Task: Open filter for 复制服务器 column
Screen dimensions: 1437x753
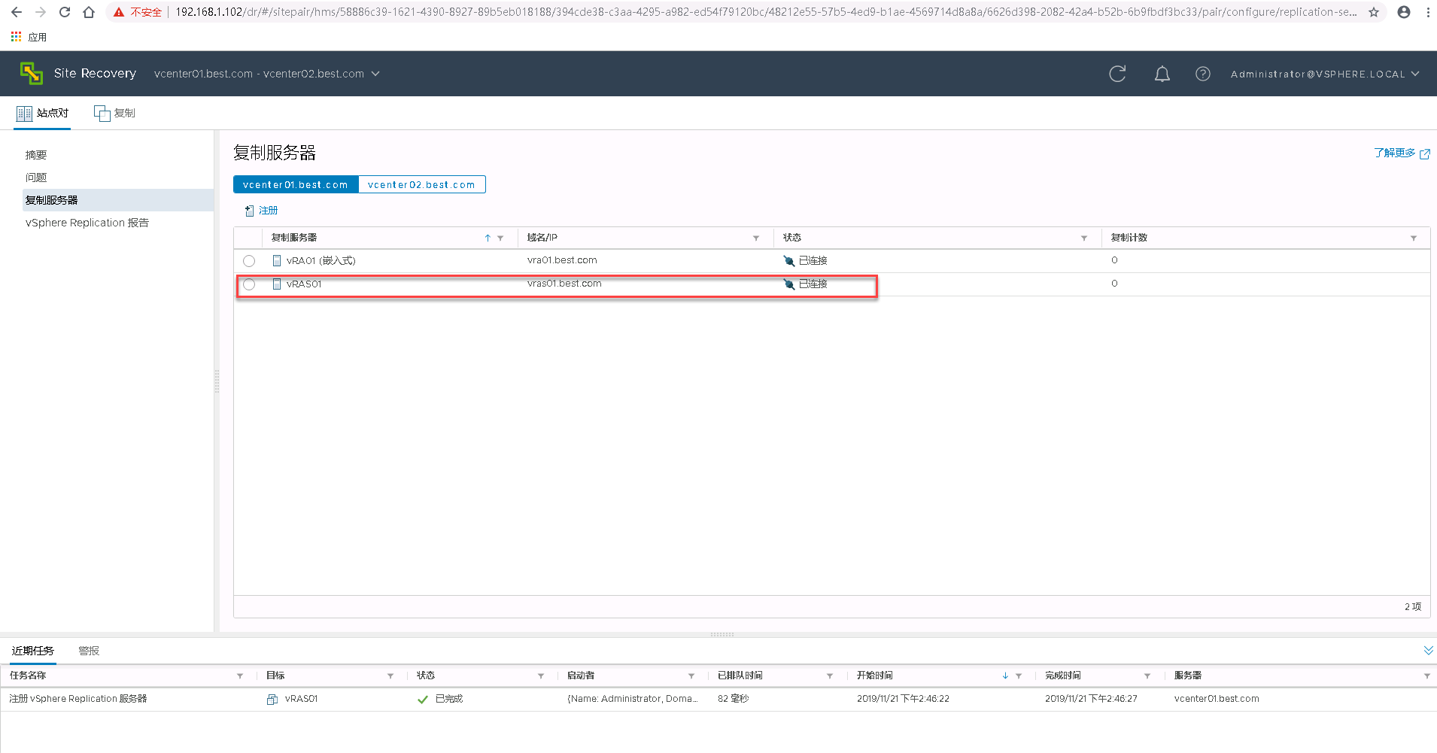Action: point(500,238)
